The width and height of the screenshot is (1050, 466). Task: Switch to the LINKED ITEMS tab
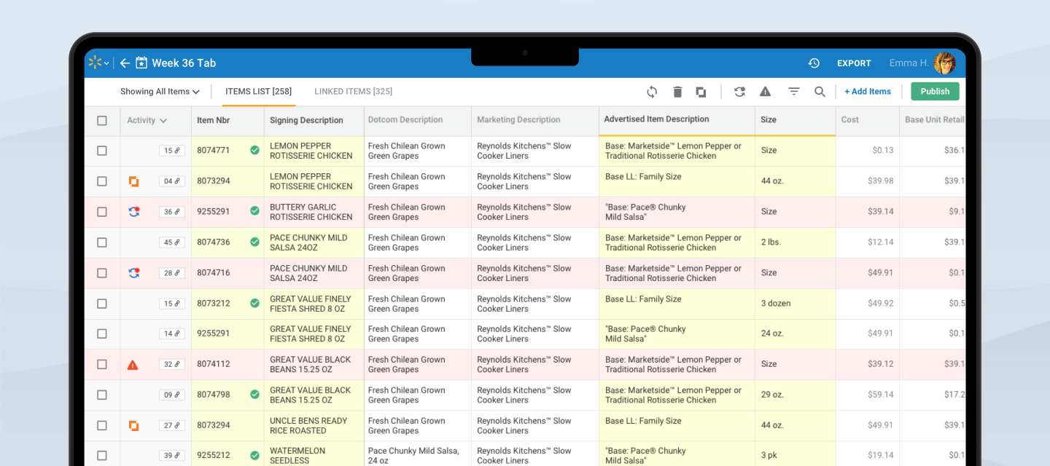pos(353,92)
